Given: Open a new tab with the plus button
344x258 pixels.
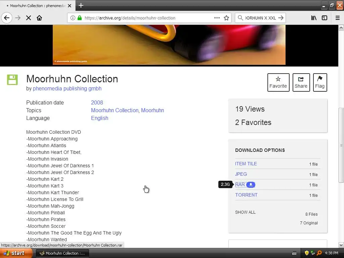Looking at the screenshot, I should point(81,5).
